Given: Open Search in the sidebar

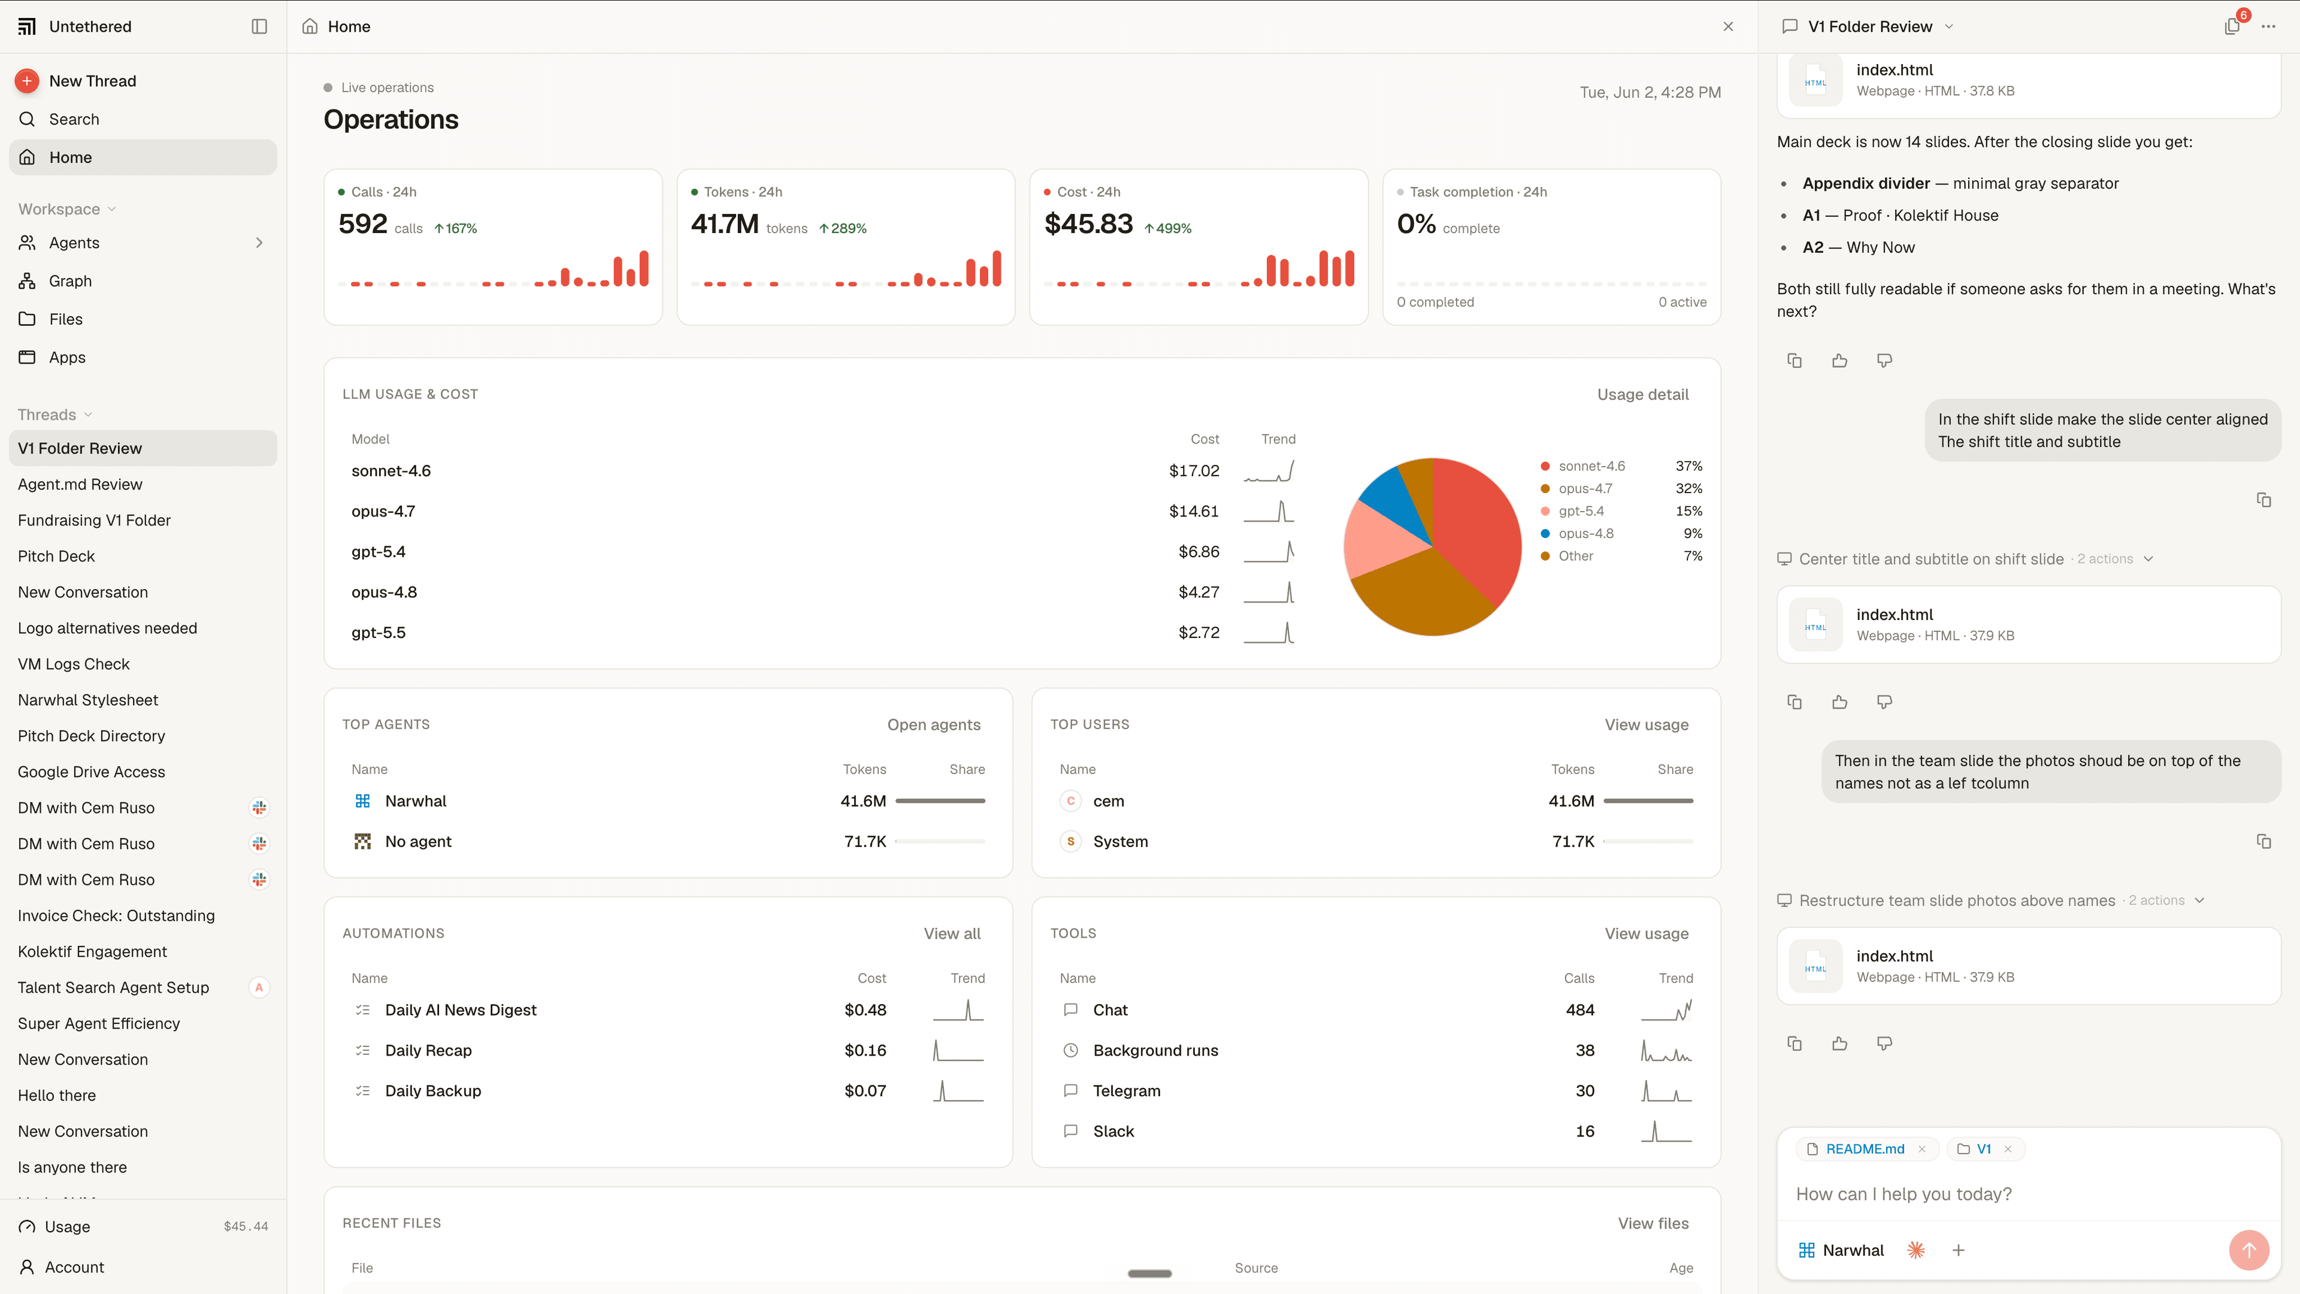Looking at the screenshot, I should point(143,120).
